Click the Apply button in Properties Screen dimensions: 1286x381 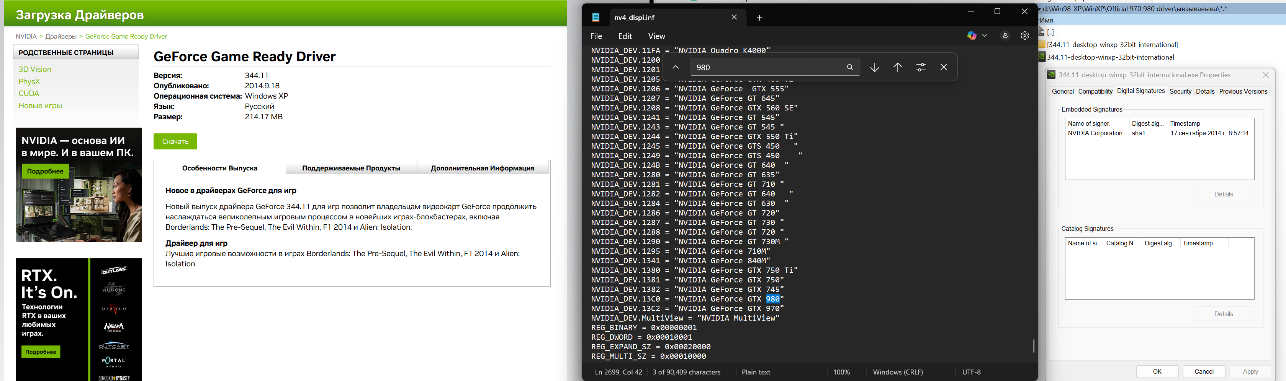[1250, 371]
